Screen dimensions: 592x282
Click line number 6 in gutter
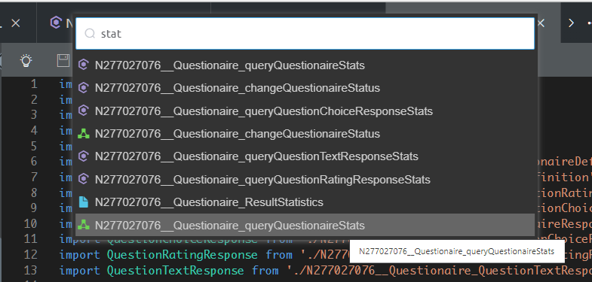34,162
